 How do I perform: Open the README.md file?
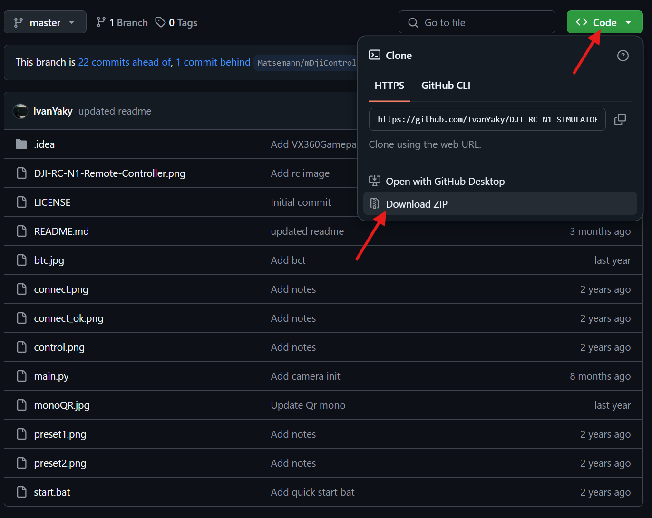pos(61,231)
